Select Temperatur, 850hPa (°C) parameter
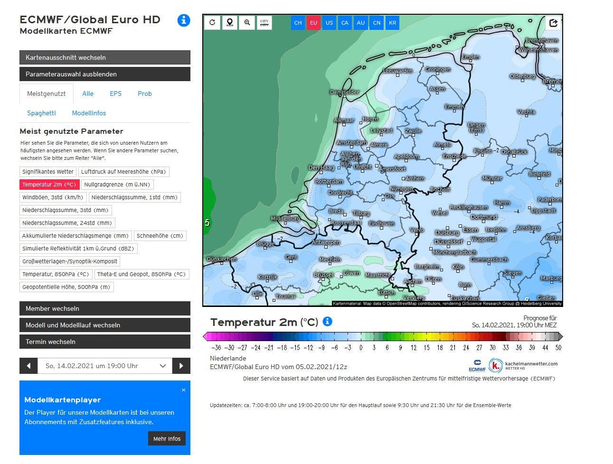Image resolution: width=613 pixels, height=464 pixels. click(56, 274)
